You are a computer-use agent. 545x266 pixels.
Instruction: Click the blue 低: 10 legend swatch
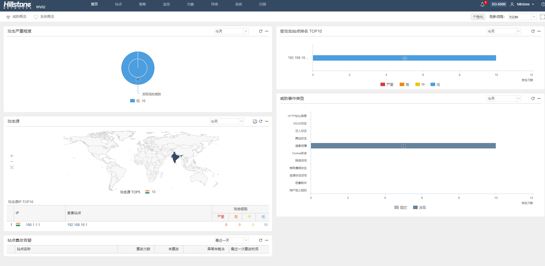coord(132,101)
